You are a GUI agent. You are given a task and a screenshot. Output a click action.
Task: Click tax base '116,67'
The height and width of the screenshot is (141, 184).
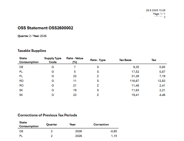[135, 81]
